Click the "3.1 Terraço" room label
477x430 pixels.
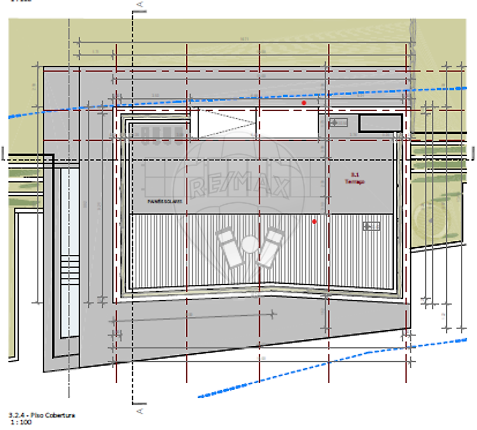pyautogui.click(x=355, y=178)
